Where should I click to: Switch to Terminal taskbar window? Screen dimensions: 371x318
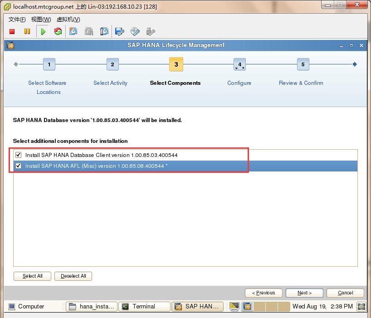coord(144,307)
